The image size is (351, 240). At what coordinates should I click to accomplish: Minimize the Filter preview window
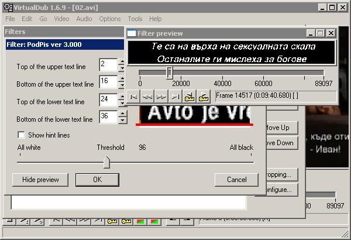(311, 33)
